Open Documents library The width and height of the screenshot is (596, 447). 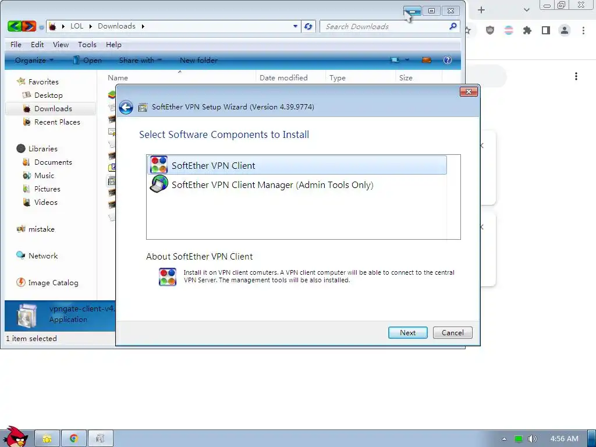[x=53, y=162]
